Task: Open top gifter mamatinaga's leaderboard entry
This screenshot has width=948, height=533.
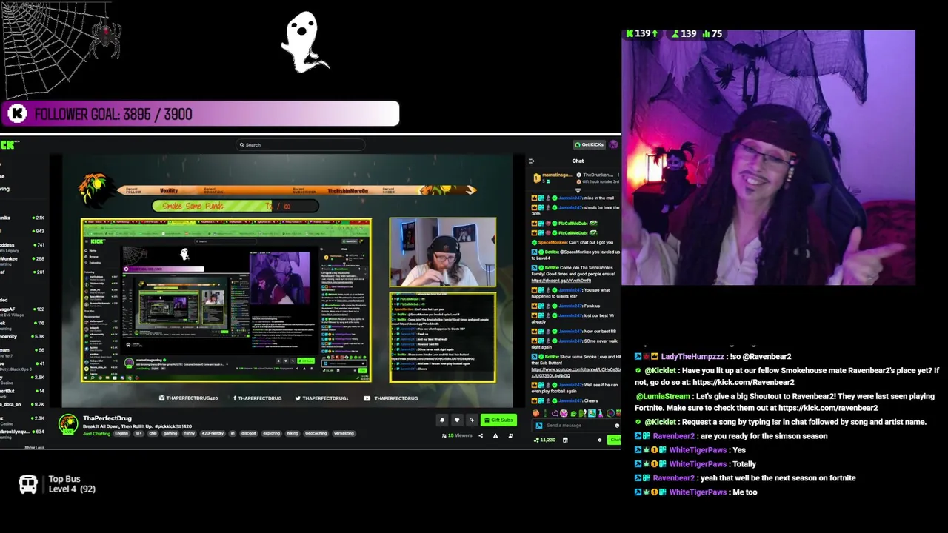Action: (x=552, y=178)
